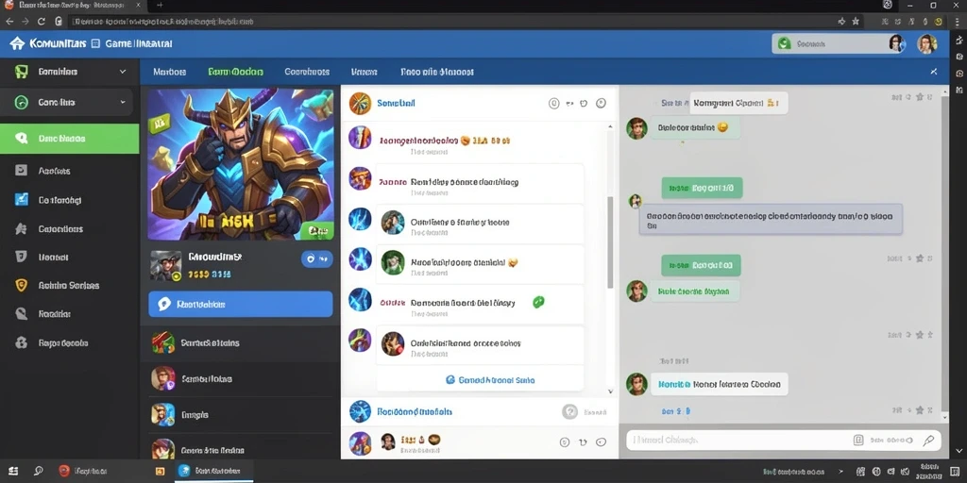Click the browser back arrow
Image resolution: width=967 pixels, height=483 pixels.
click(x=9, y=21)
